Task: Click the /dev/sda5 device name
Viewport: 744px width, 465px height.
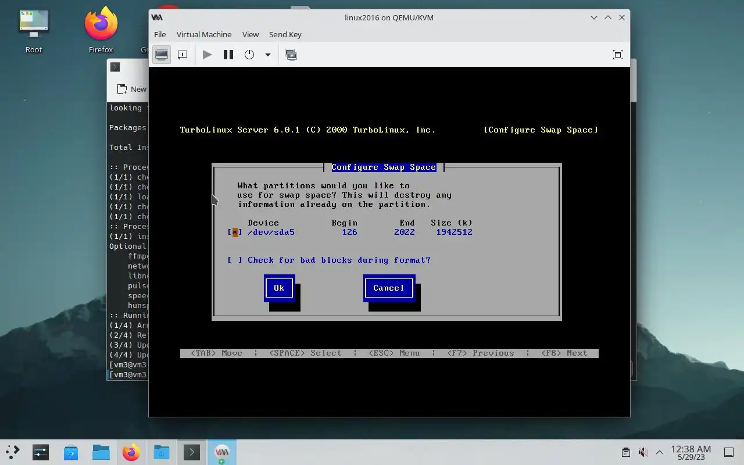Action: click(x=271, y=233)
